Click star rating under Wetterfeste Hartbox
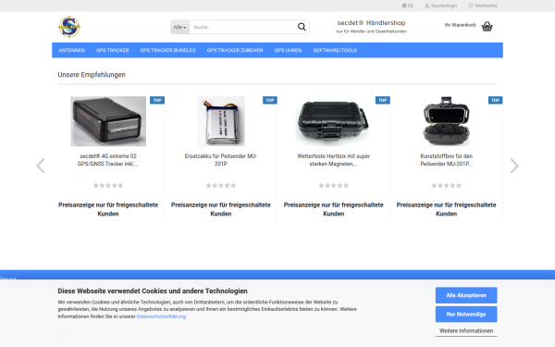 [x=333, y=185]
